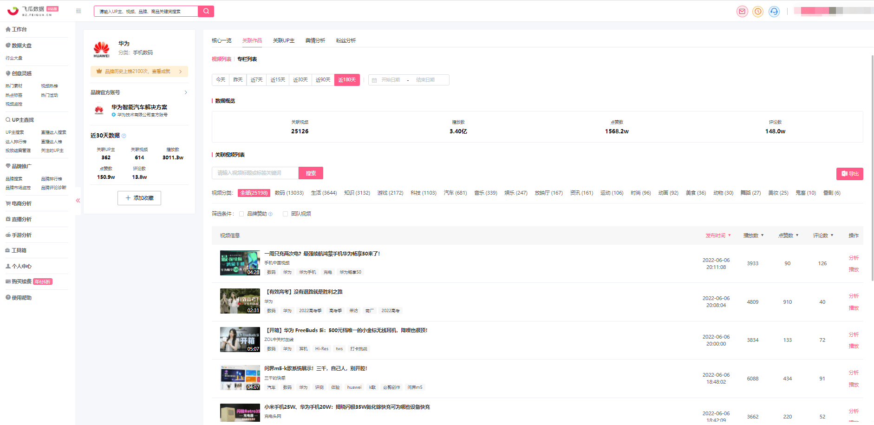
Task: Sort by 播放数 column arrow
Action: [762, 235]
